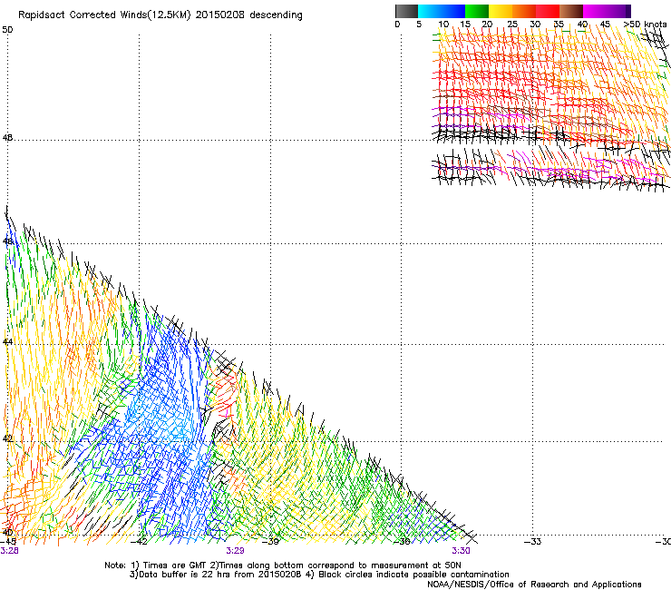Click legend tick label '45'
The image size is (671, 590).
[605, 25]
